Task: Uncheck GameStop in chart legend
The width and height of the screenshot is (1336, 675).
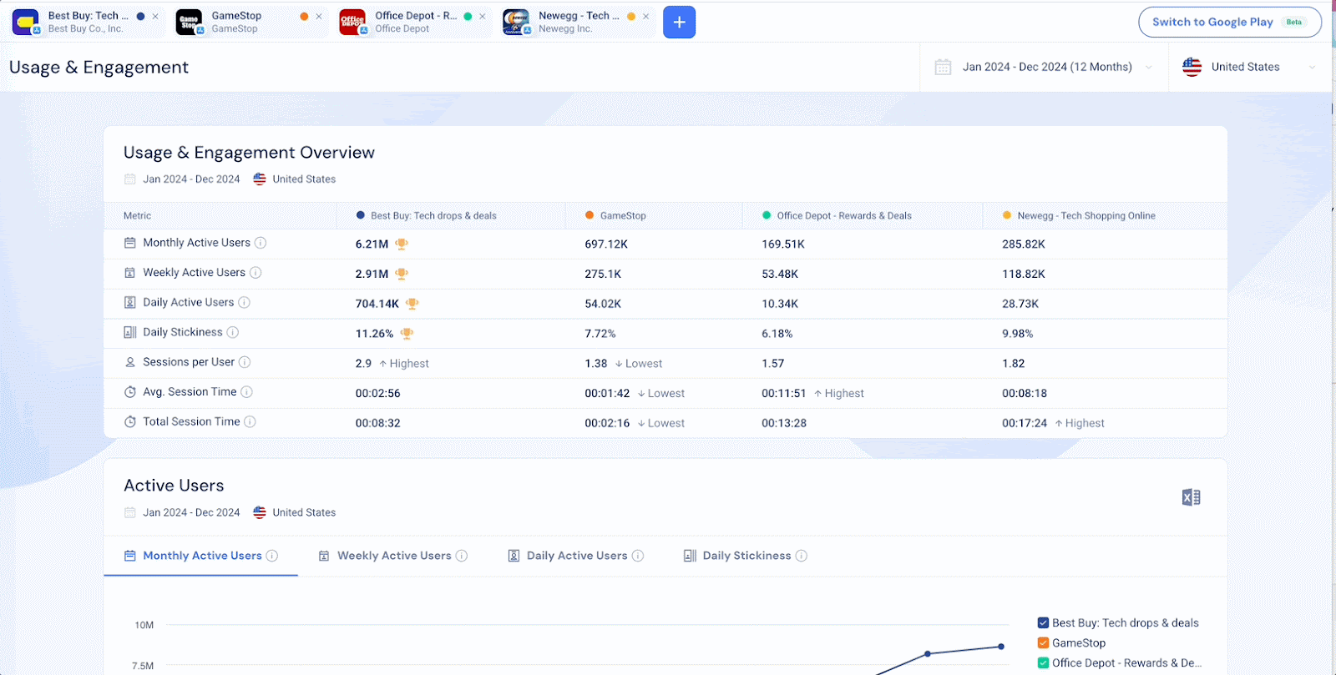Action: (1043, 643)
